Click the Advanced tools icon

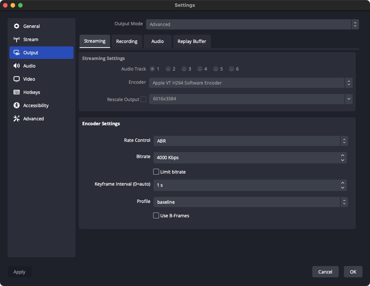[x=17, y=119]
